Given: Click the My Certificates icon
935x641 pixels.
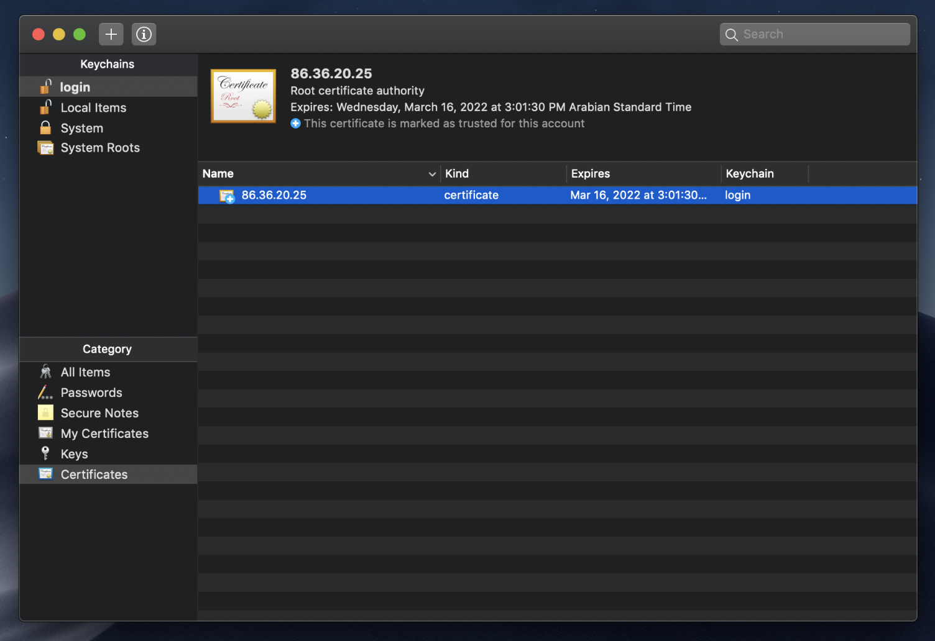Looking at the screenshot, I should 45,432.
